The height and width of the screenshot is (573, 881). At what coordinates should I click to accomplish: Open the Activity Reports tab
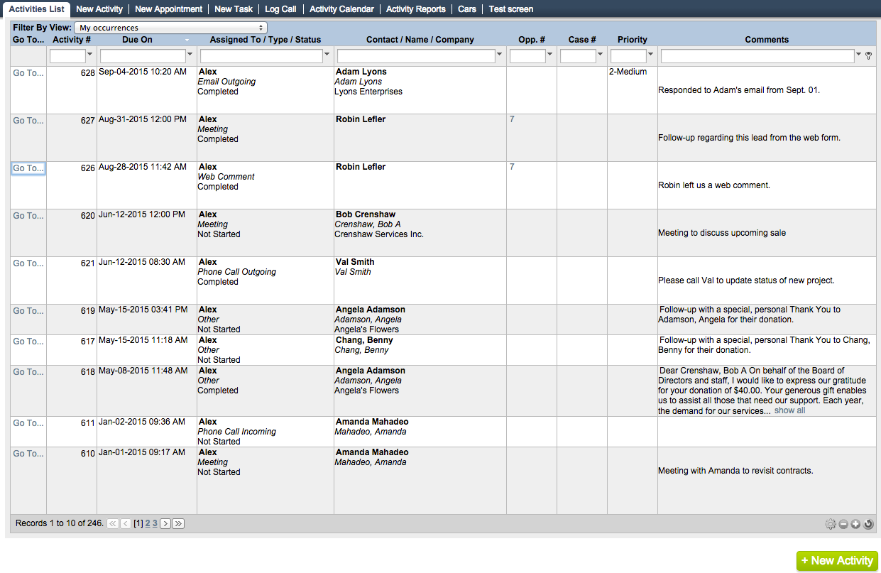coord(415,9)
